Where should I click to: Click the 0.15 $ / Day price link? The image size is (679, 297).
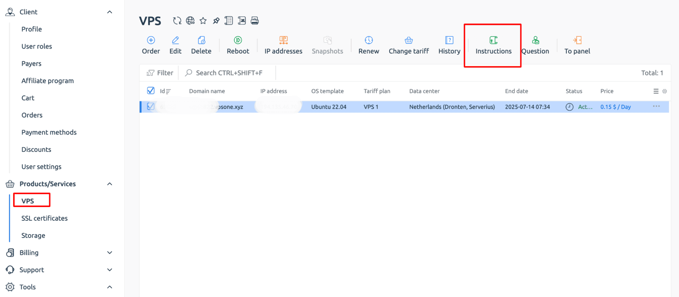(x=615, y=107)
